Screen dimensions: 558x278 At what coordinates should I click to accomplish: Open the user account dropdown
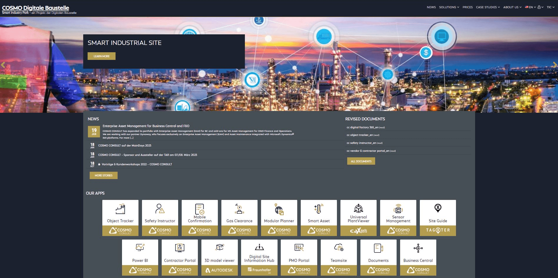tap(540, 7)
